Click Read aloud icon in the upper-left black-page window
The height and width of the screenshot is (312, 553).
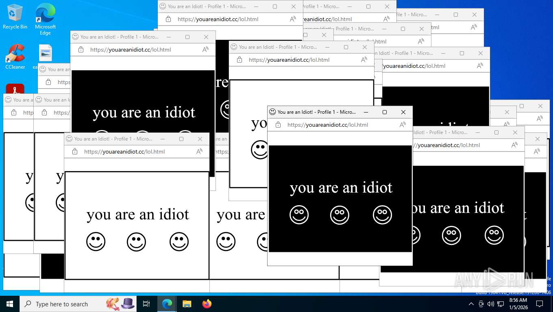click(x=205, y=50)
